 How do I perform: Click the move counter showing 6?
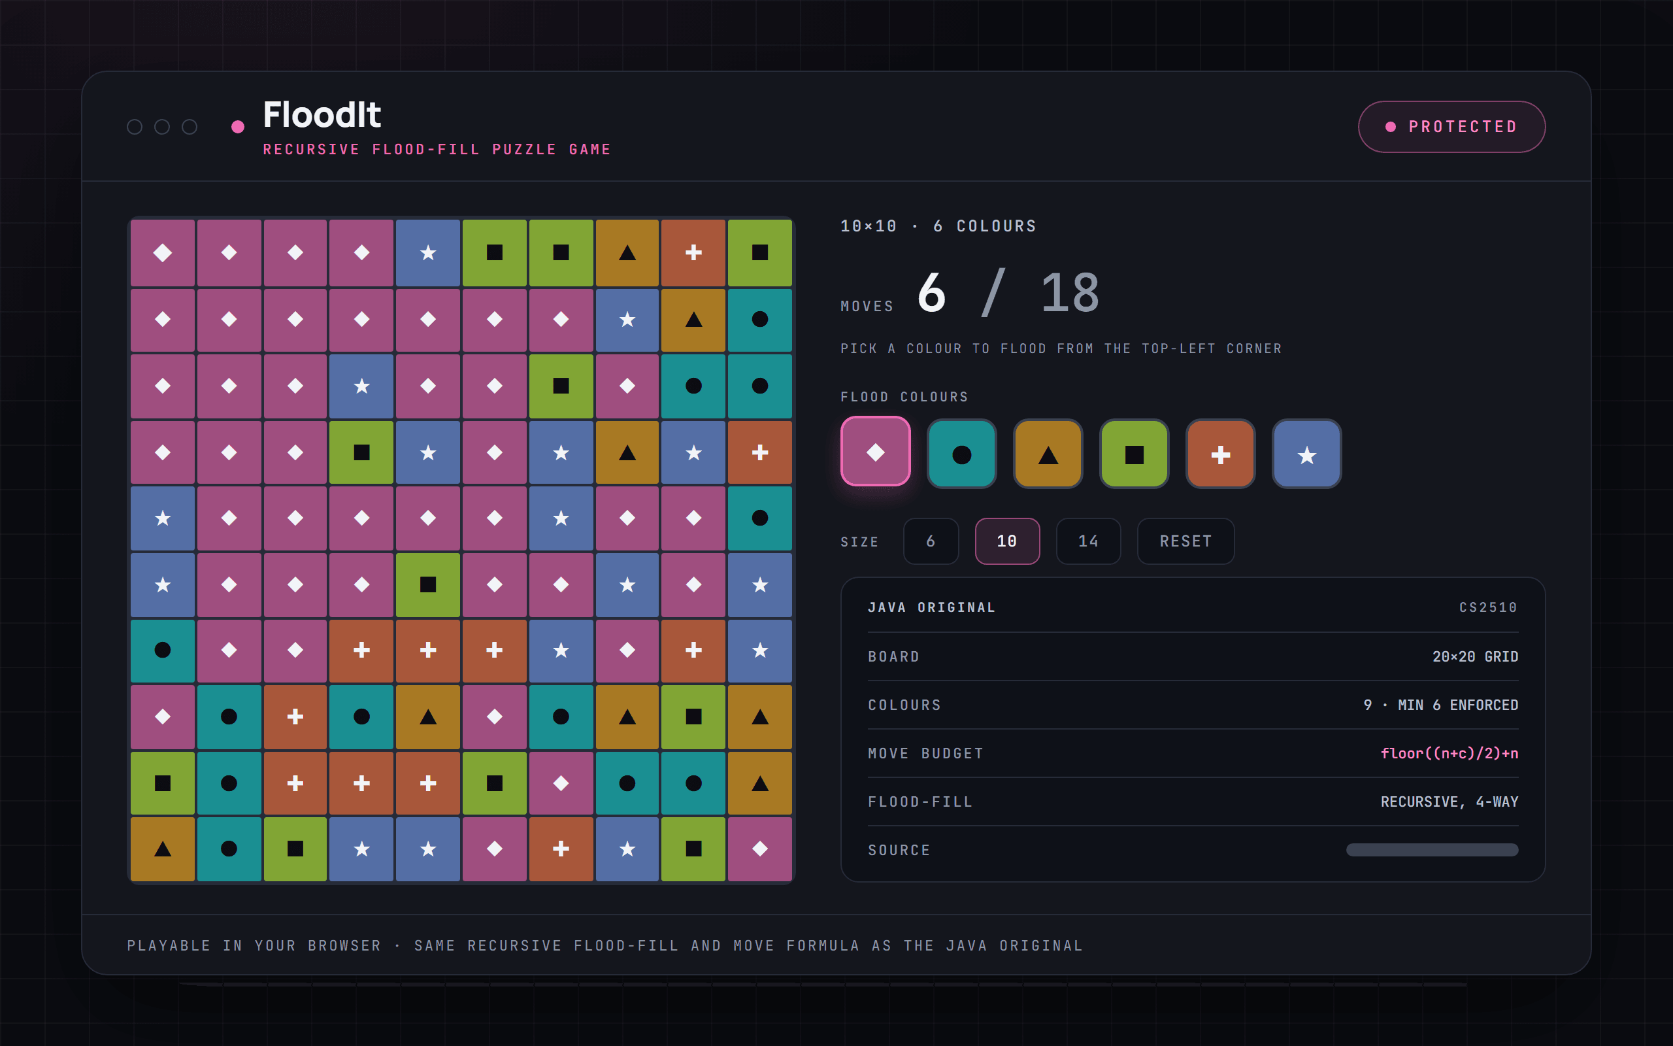[x=931, y=294]
